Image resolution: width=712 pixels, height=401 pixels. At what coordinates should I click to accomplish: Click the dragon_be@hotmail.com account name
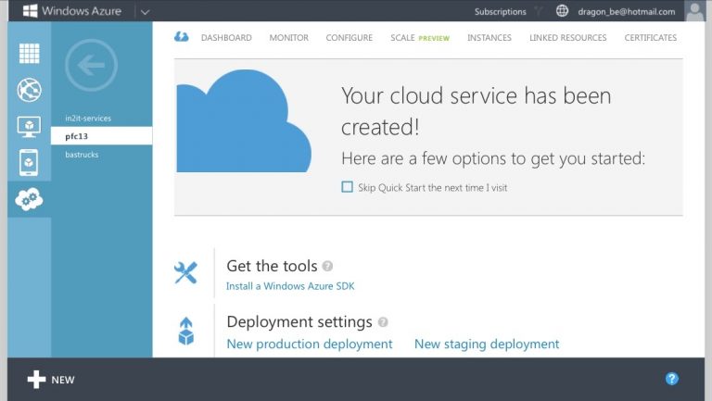627,12
